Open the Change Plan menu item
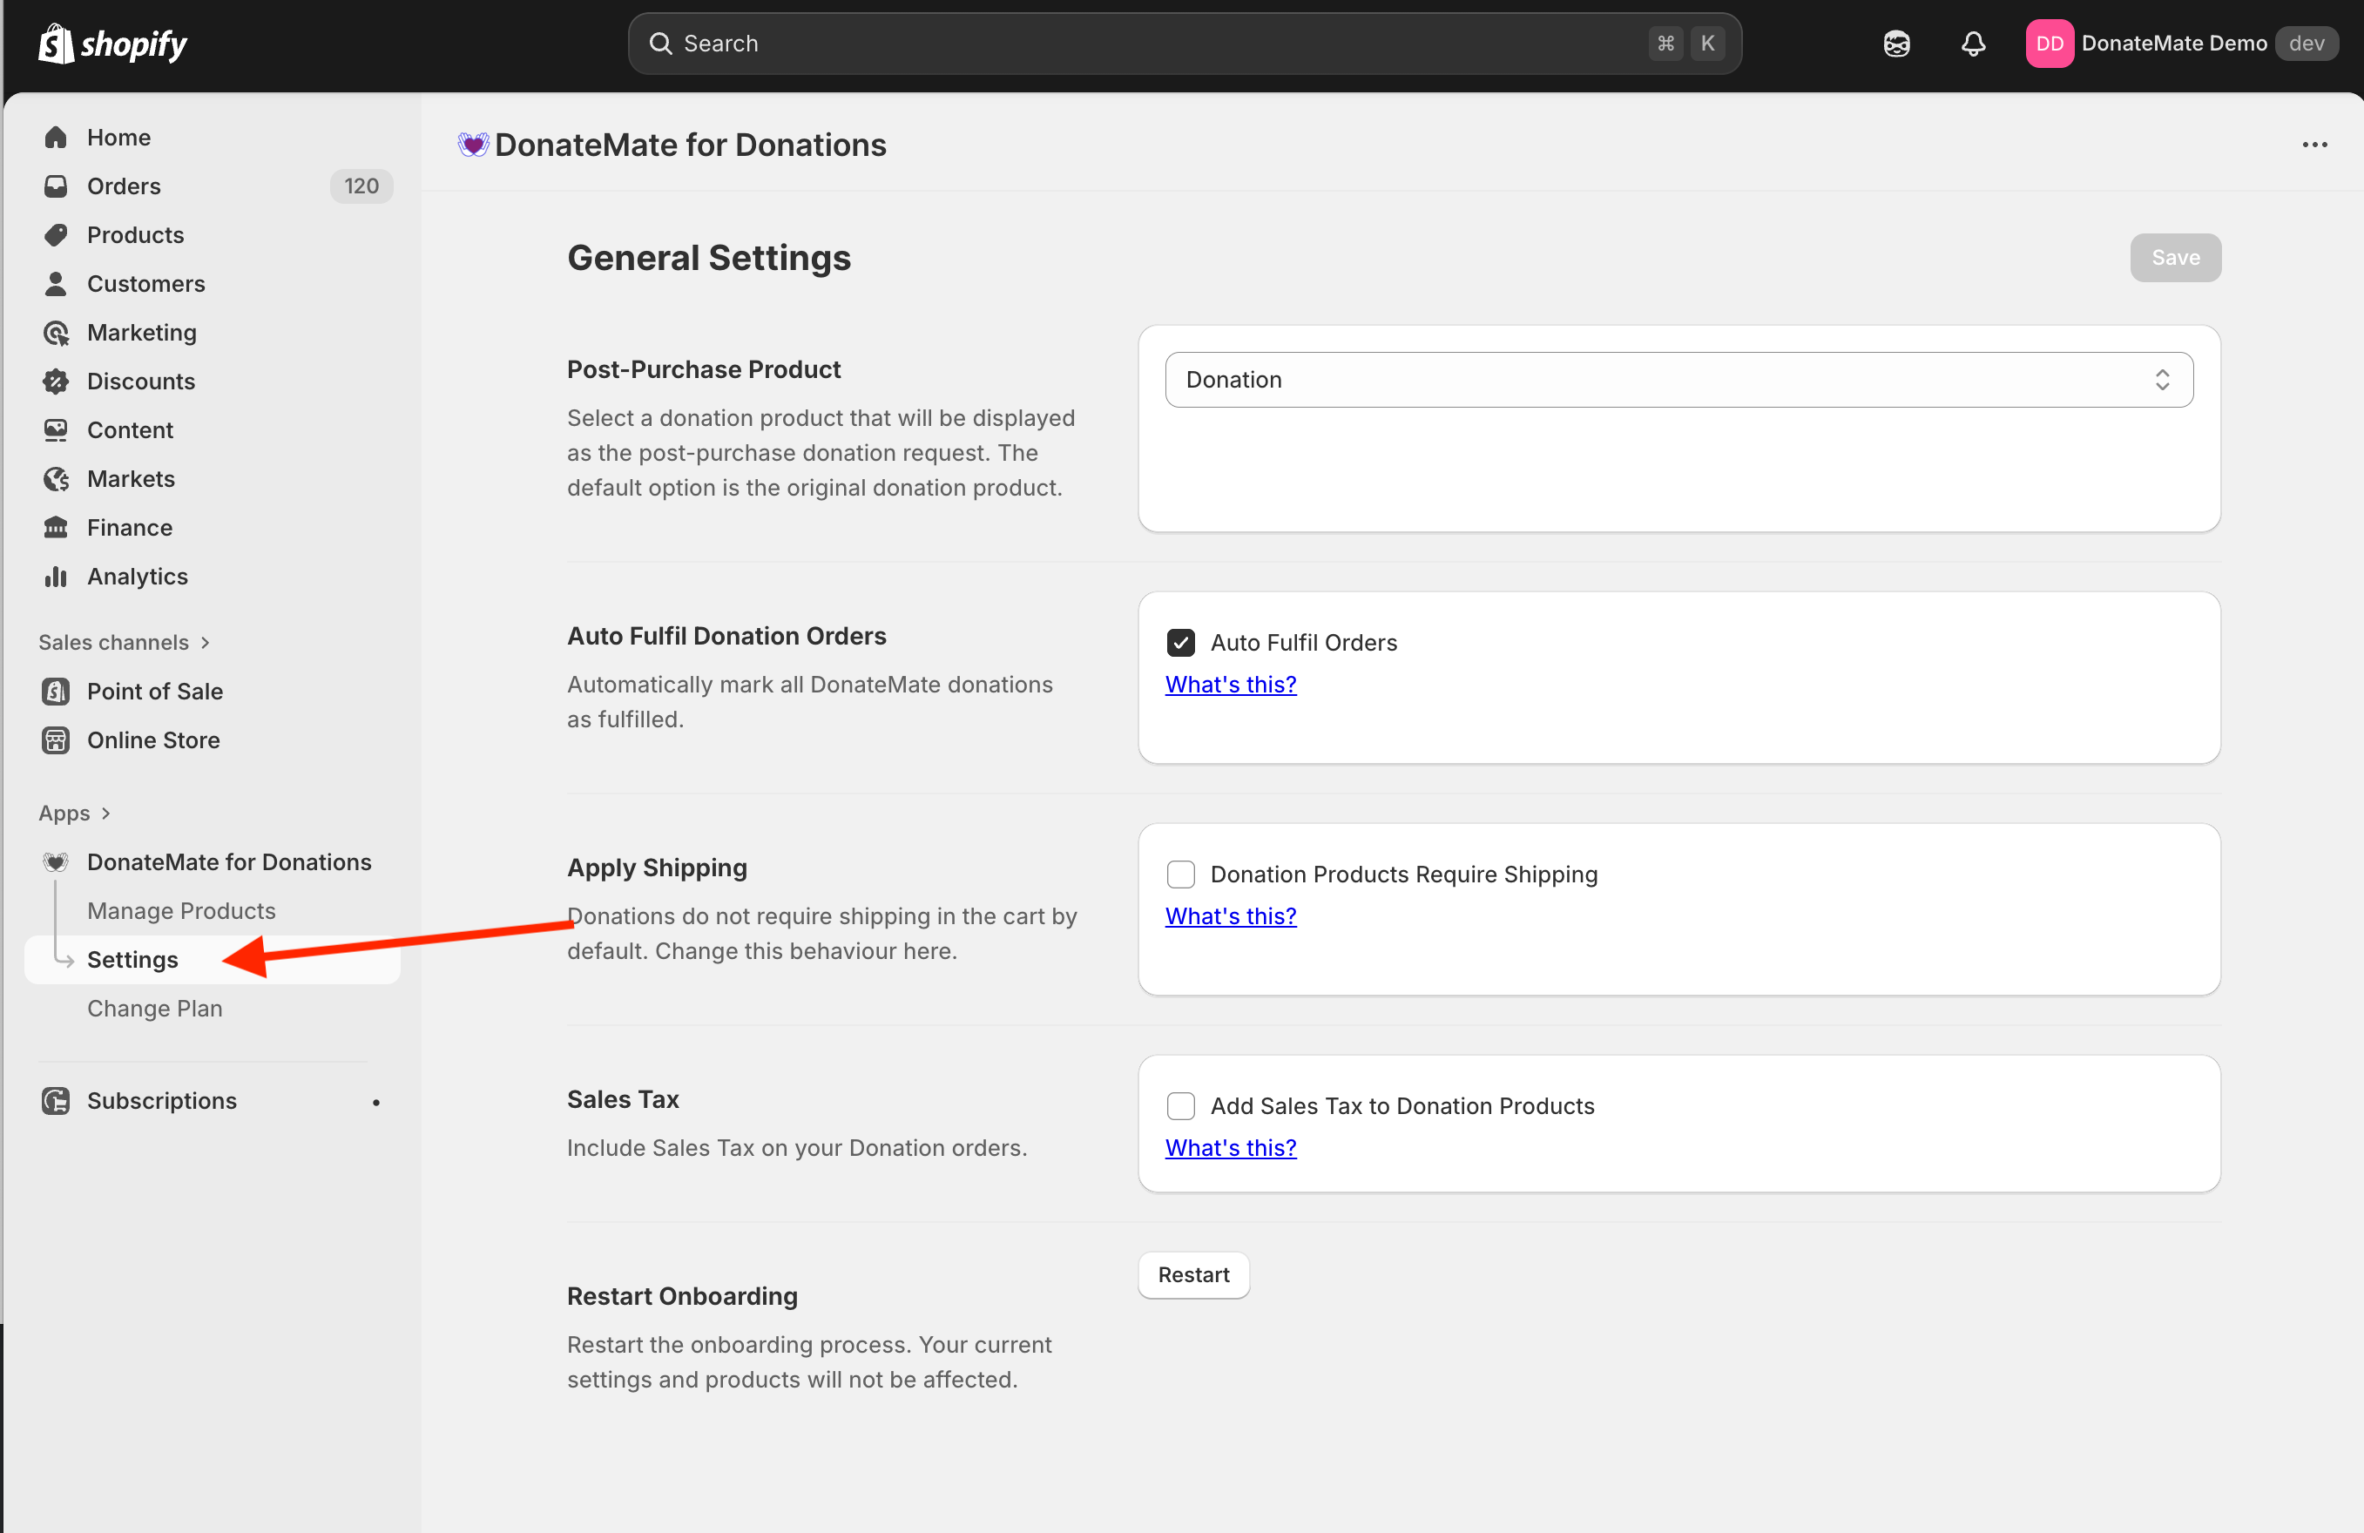This screenshot has height=1533, width=2364. coord(154,1009)
